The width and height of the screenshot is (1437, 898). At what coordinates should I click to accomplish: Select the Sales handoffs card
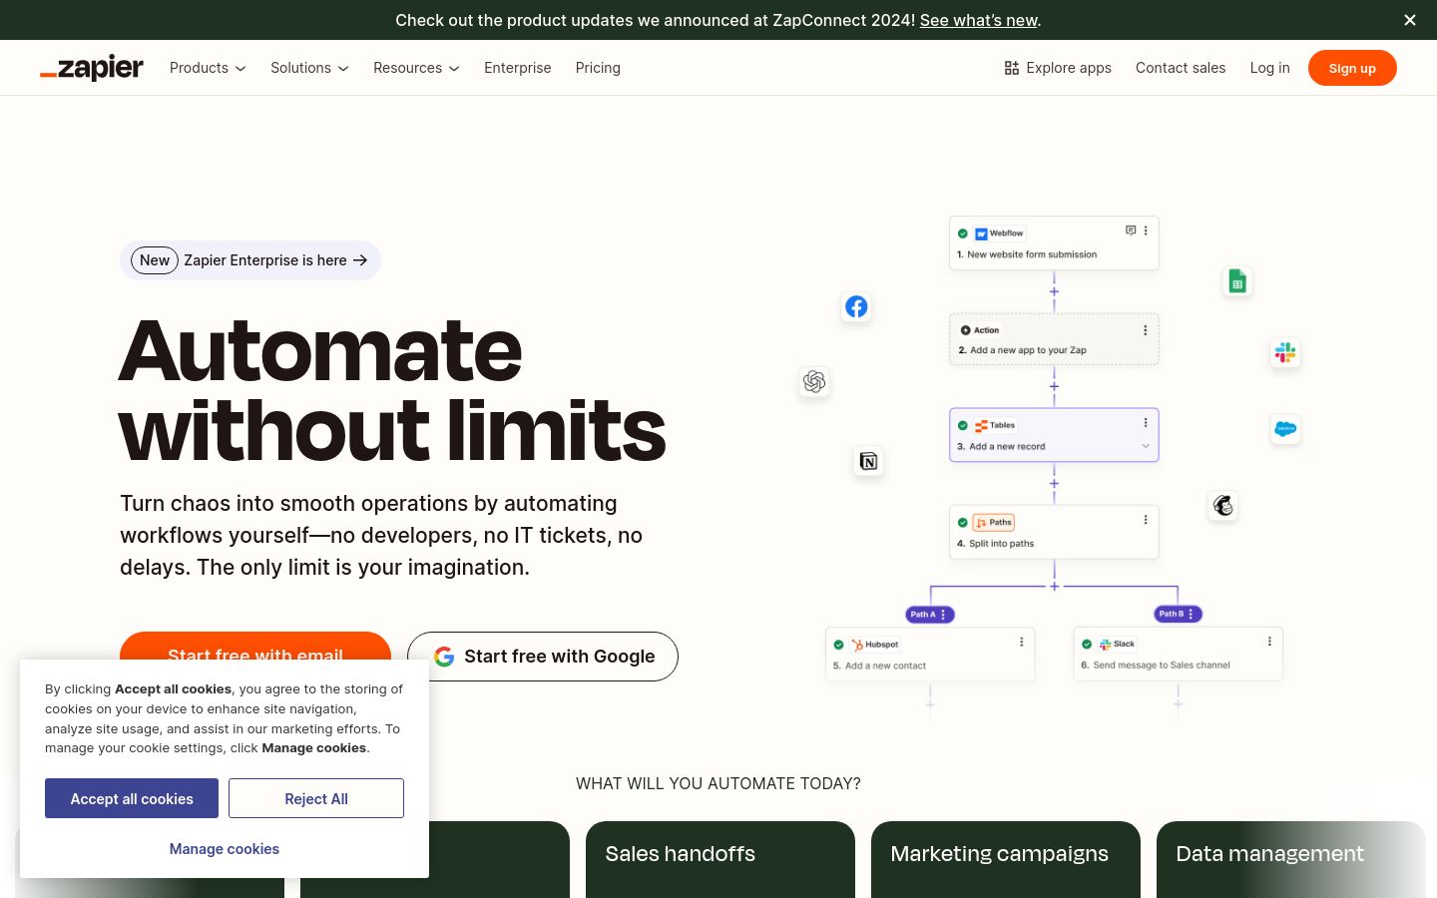point(720,859)
